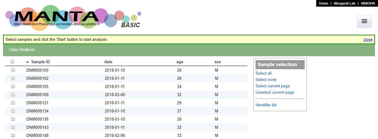Check the box for DNM000143
The height and width of the screenshot is (139, 378).
pos(13,127)
